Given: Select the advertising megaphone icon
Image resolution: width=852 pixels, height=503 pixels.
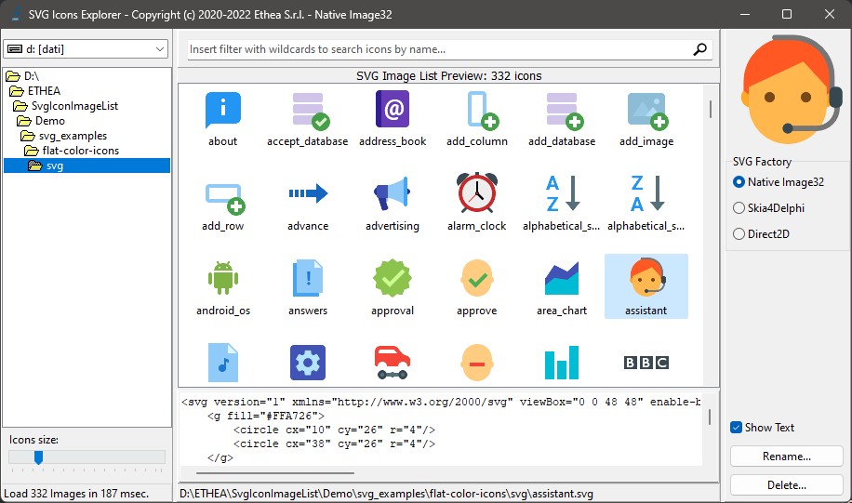Looking at the screenshot, I should coord(393,192).
